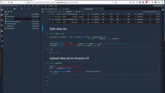This screenshot has height=93, width=165.
Task: Click the Upload Files icon in file browser
Action: click(x=22, y=9)
